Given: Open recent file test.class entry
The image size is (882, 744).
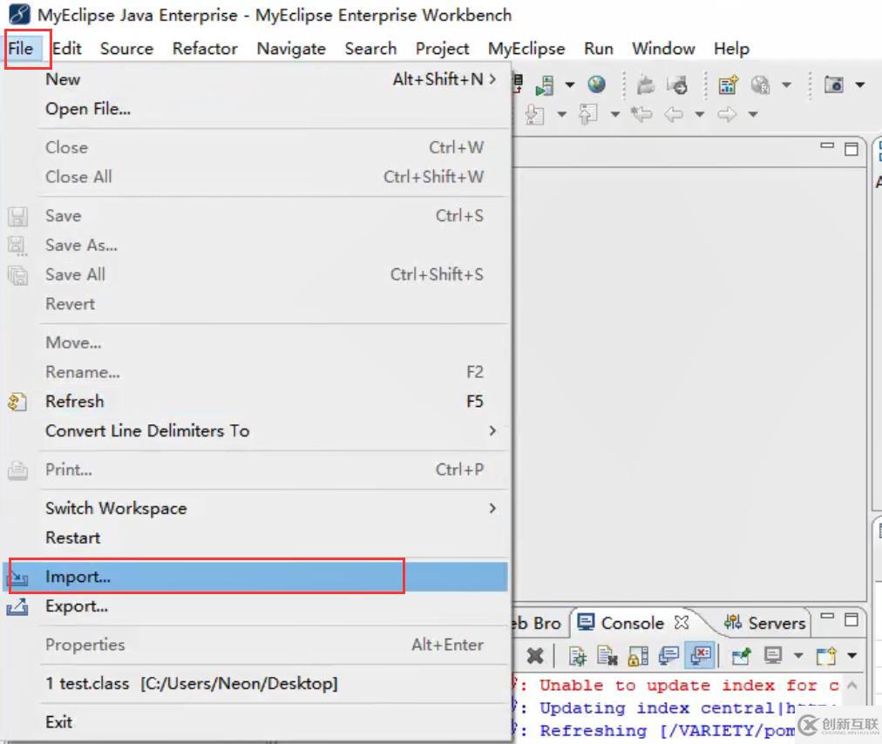Looking at the screenshot, I should [192, 683].
